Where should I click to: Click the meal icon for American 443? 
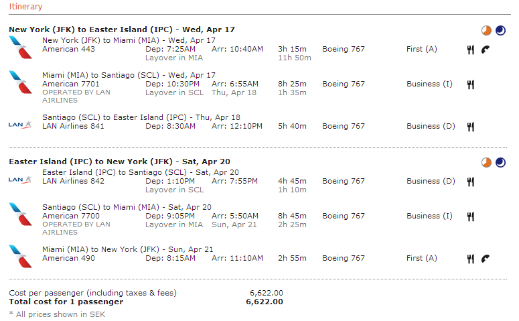click(471, 50)
